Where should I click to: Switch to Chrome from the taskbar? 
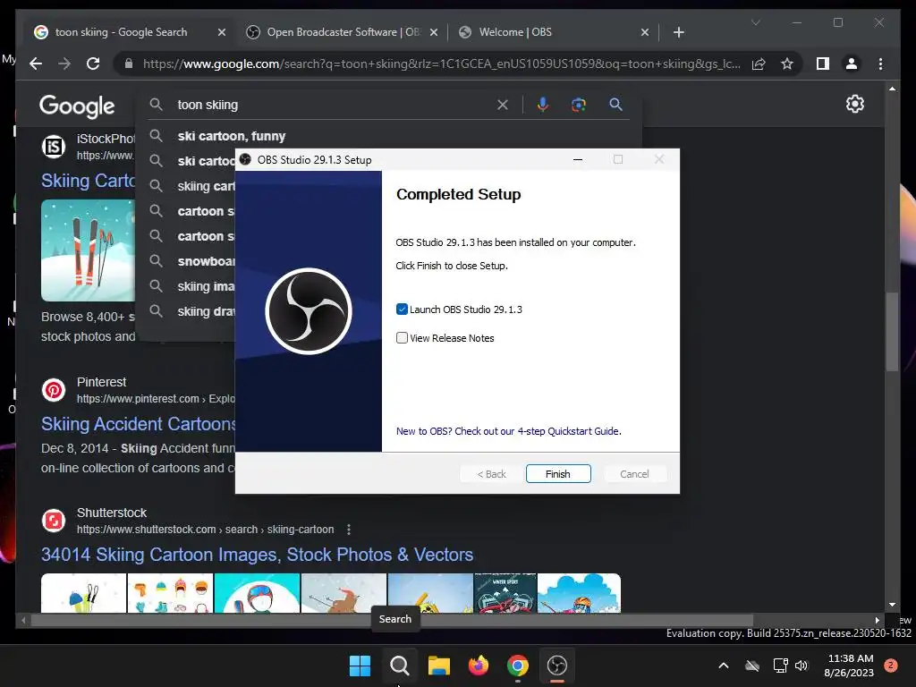[x=518, y=666]
